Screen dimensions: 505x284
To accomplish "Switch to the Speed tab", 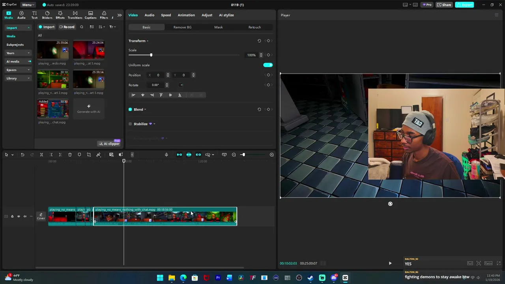I will (166, 15).
